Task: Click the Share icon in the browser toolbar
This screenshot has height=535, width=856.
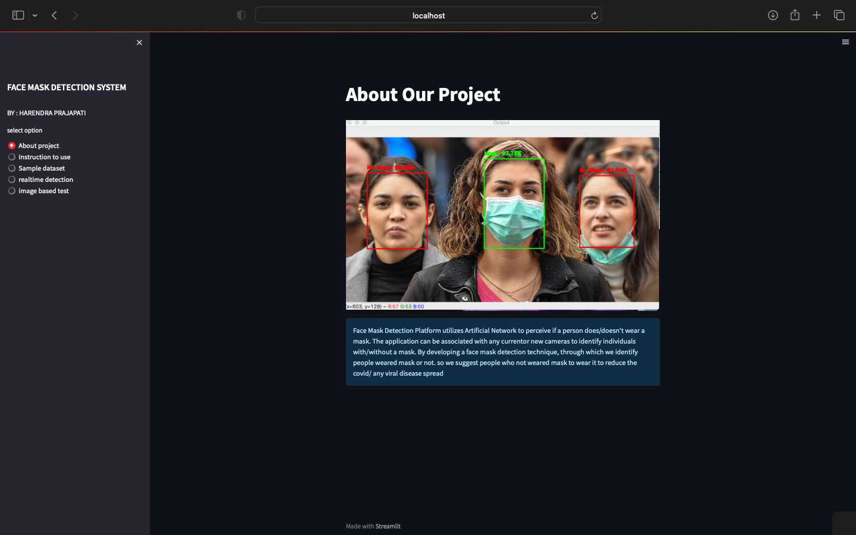Action: [795, 15]
